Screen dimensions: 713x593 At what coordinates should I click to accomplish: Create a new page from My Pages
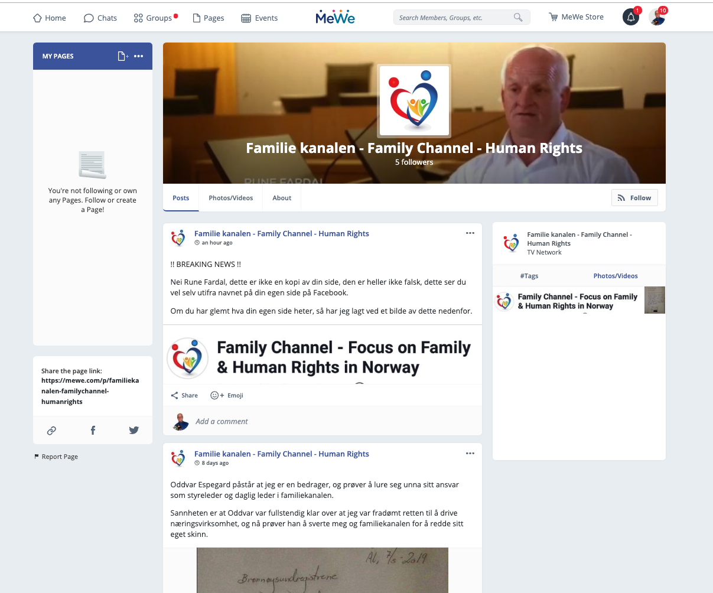click(122, 56)
